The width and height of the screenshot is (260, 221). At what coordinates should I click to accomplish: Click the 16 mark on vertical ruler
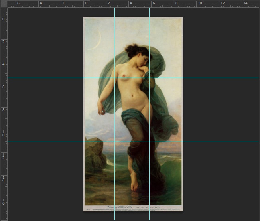click(x=4, y=201)
